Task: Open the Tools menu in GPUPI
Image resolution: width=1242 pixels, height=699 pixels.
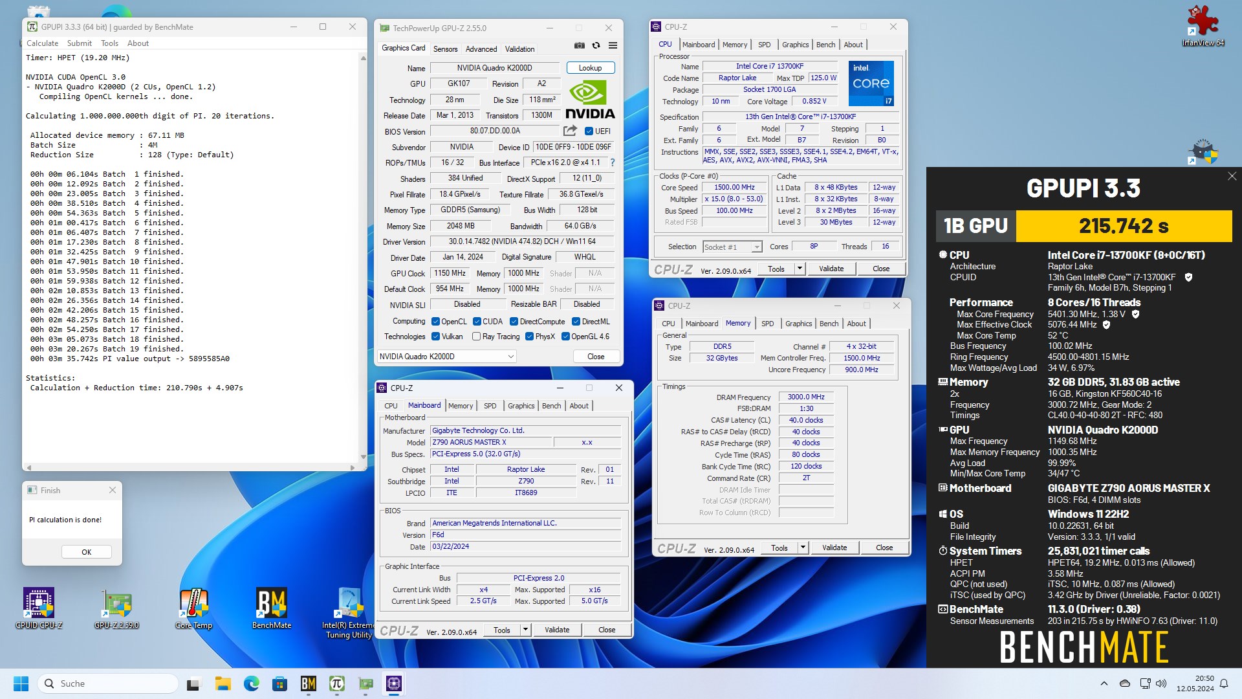Action: point(109,43)
